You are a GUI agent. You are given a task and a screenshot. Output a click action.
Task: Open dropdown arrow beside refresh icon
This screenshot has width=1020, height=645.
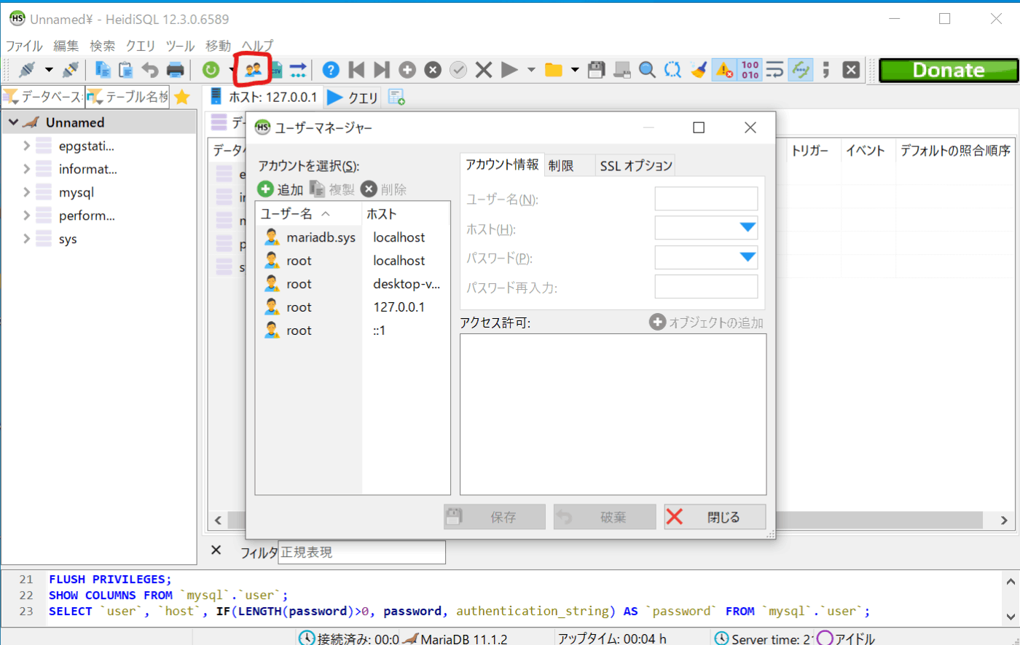pos(231,70)
